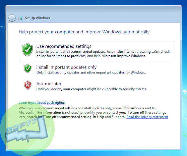Click description 'Install important and recommended updates, help make Internet'
Image resolution: width=187 pixels, height=156 pixels.
coord(86,52)
